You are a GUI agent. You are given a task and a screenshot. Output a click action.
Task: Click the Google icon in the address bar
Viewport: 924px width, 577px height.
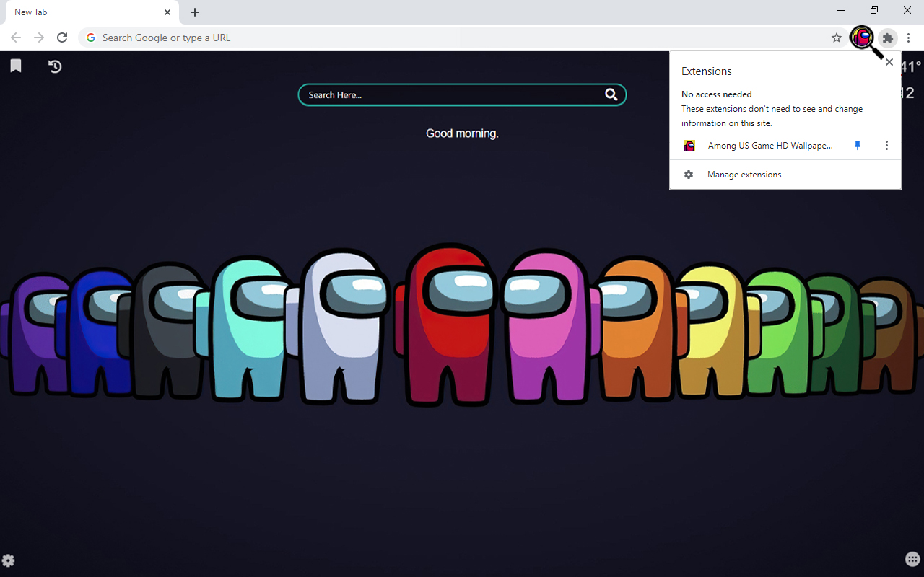click(91, 38)
